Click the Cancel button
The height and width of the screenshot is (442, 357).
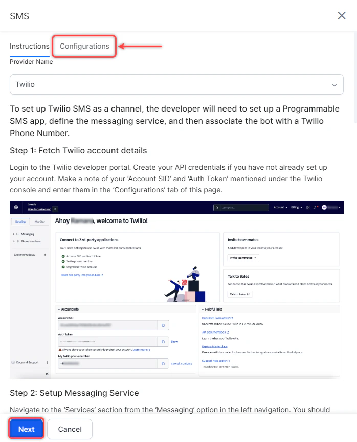70,429
